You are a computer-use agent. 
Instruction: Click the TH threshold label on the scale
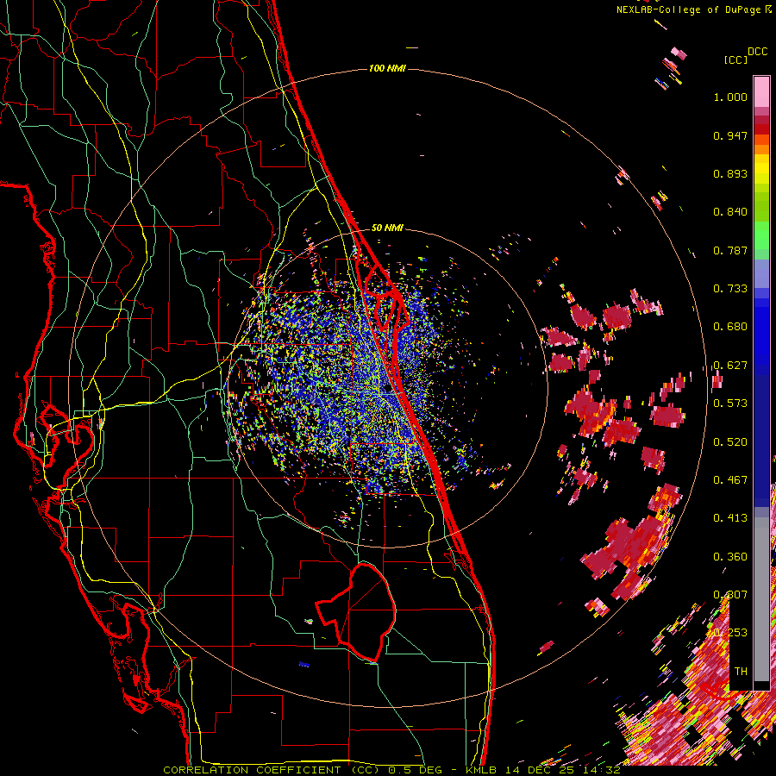[x=741, y=672]
